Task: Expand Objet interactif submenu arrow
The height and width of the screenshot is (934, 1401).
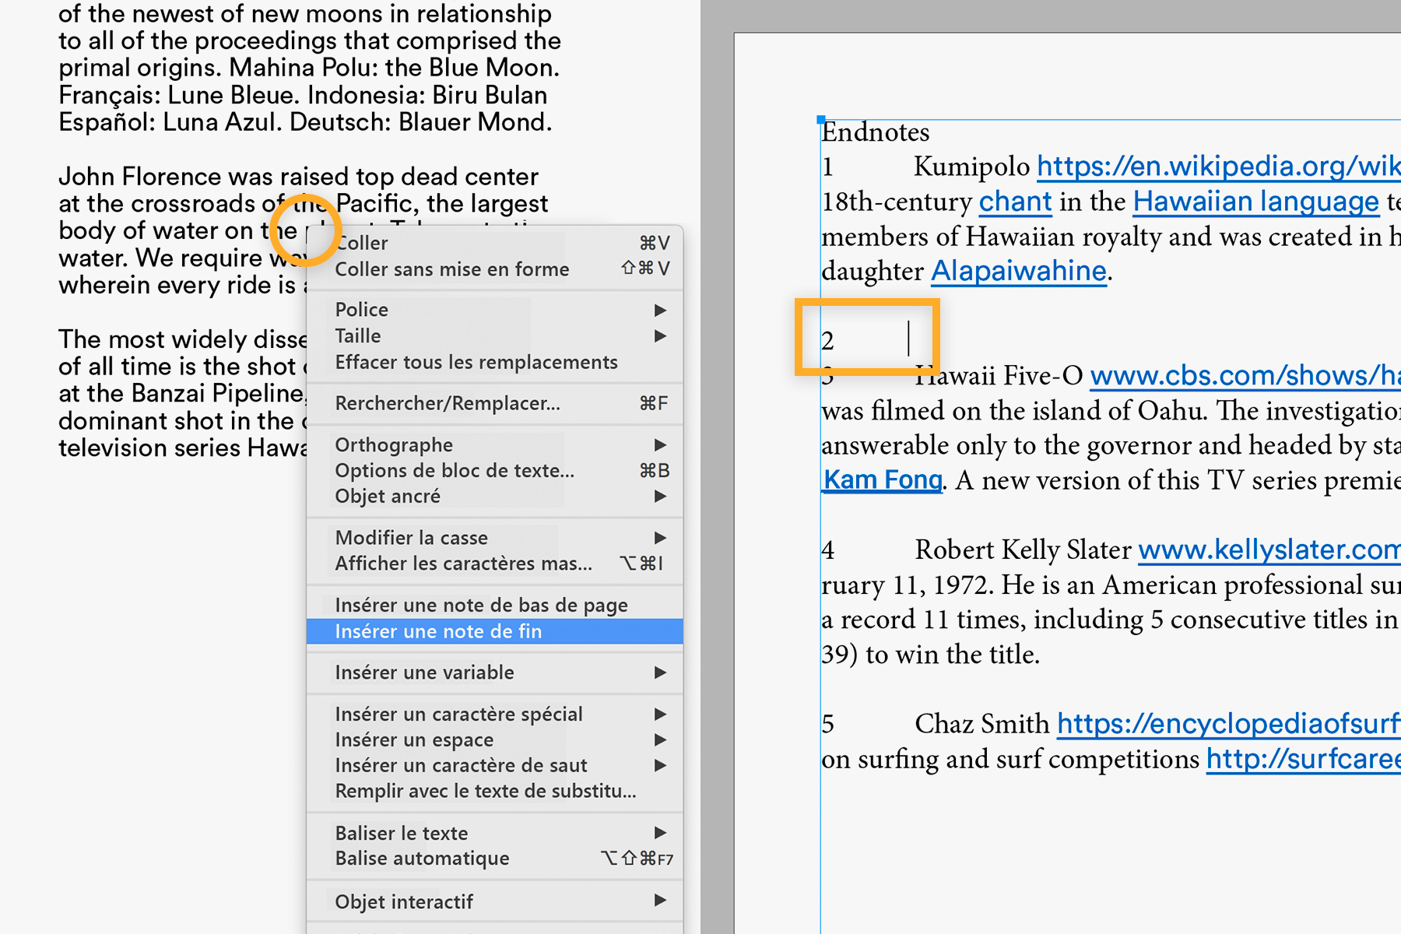Action: [x=660, y=901]
